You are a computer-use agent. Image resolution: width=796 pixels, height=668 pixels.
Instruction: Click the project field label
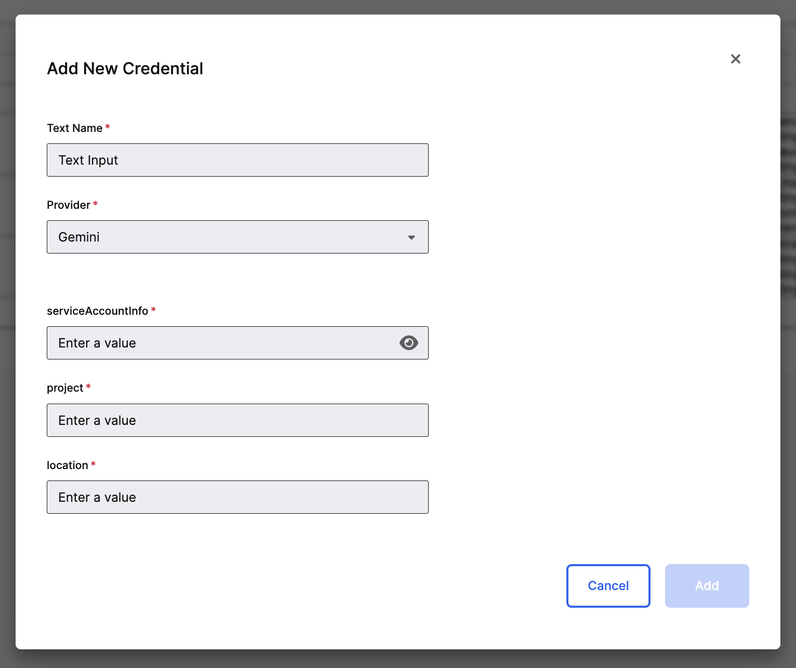(x=65, y=388)
